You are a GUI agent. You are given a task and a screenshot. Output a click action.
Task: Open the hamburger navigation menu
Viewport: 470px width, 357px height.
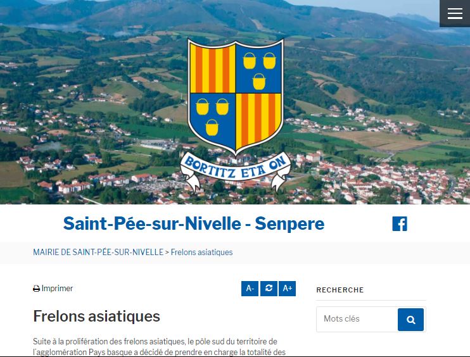(x=455, y=14)
